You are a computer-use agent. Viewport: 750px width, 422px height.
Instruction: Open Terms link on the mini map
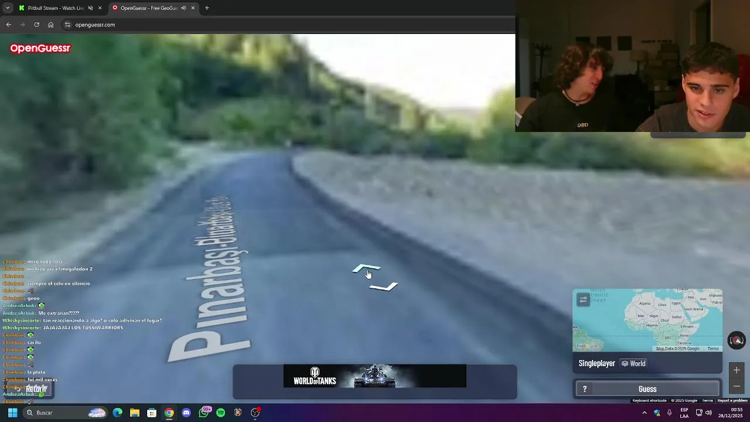pos(712,349)
